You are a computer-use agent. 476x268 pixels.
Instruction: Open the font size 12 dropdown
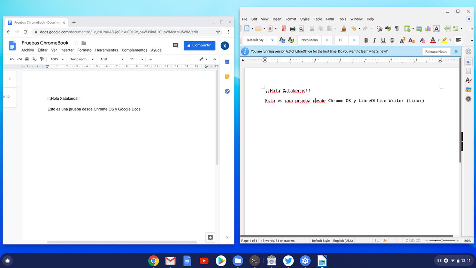[354, 40]
